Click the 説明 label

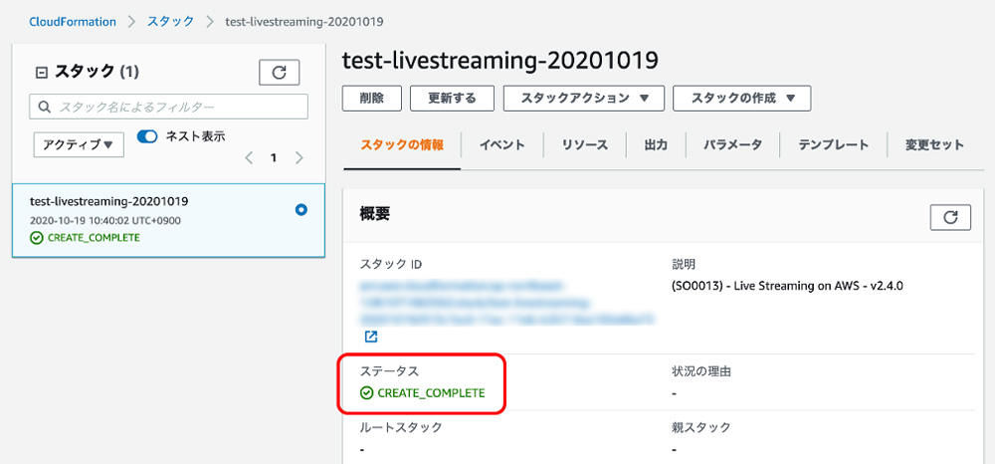point(683,264)
